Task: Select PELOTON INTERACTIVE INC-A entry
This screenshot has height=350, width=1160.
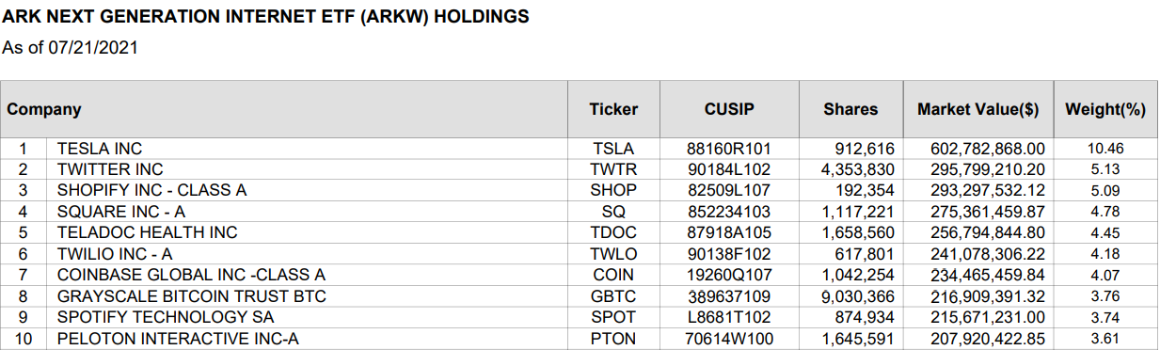Action: tap(178, 338)
